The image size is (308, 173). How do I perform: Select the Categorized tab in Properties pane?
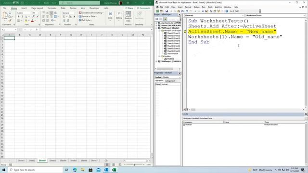click(170, 81)
